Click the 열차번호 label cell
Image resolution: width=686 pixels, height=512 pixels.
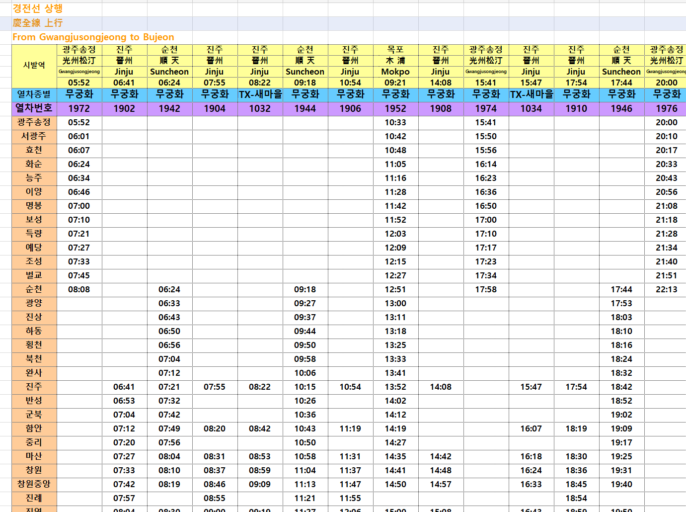[x=34, y=108]
